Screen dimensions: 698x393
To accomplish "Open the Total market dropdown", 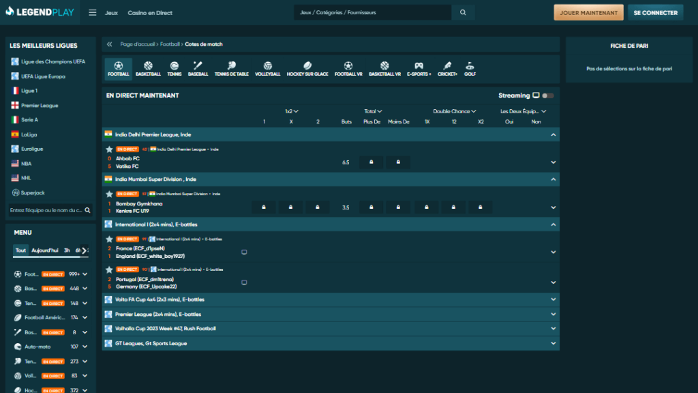I will point(373,111).
